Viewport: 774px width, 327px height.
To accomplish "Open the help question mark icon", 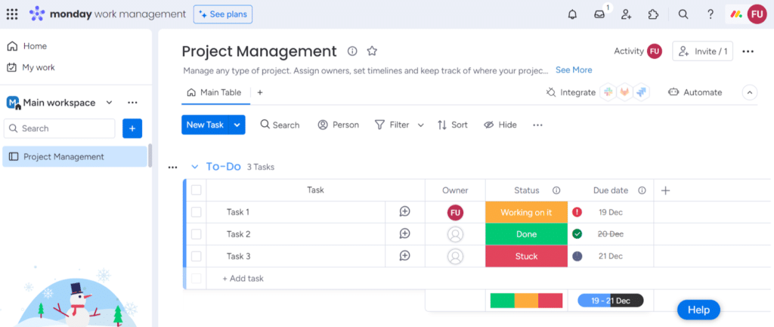I will click(711, 14).
